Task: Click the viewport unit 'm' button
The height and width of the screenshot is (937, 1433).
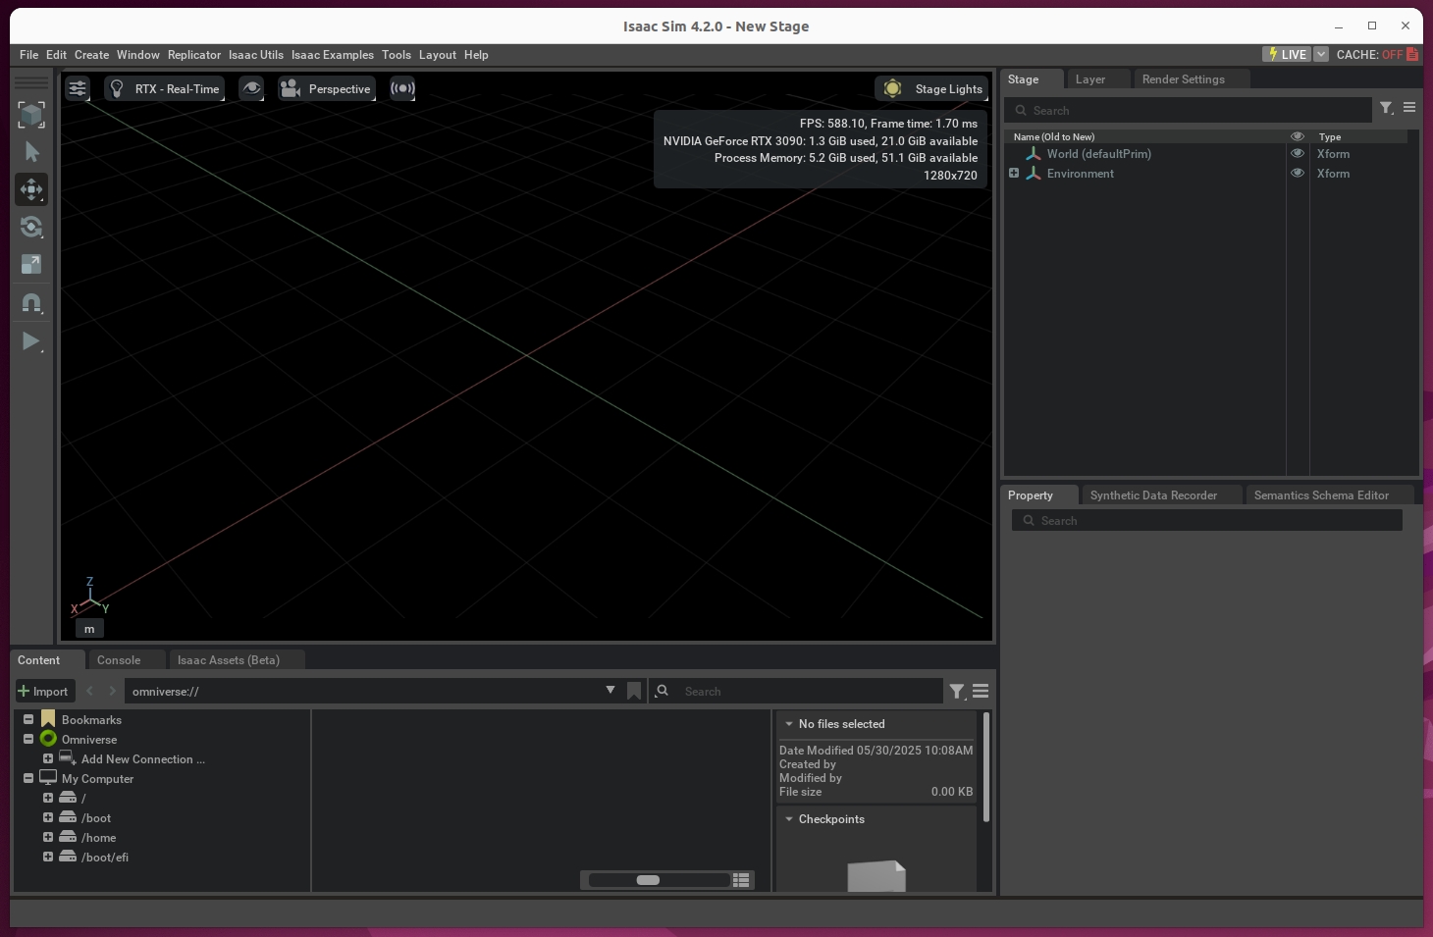Action: 89,629
